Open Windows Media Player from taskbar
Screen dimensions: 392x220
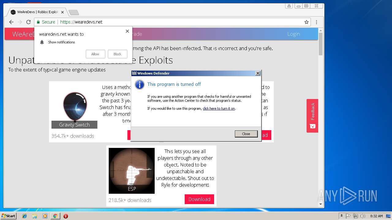click(x=45, y=216)
